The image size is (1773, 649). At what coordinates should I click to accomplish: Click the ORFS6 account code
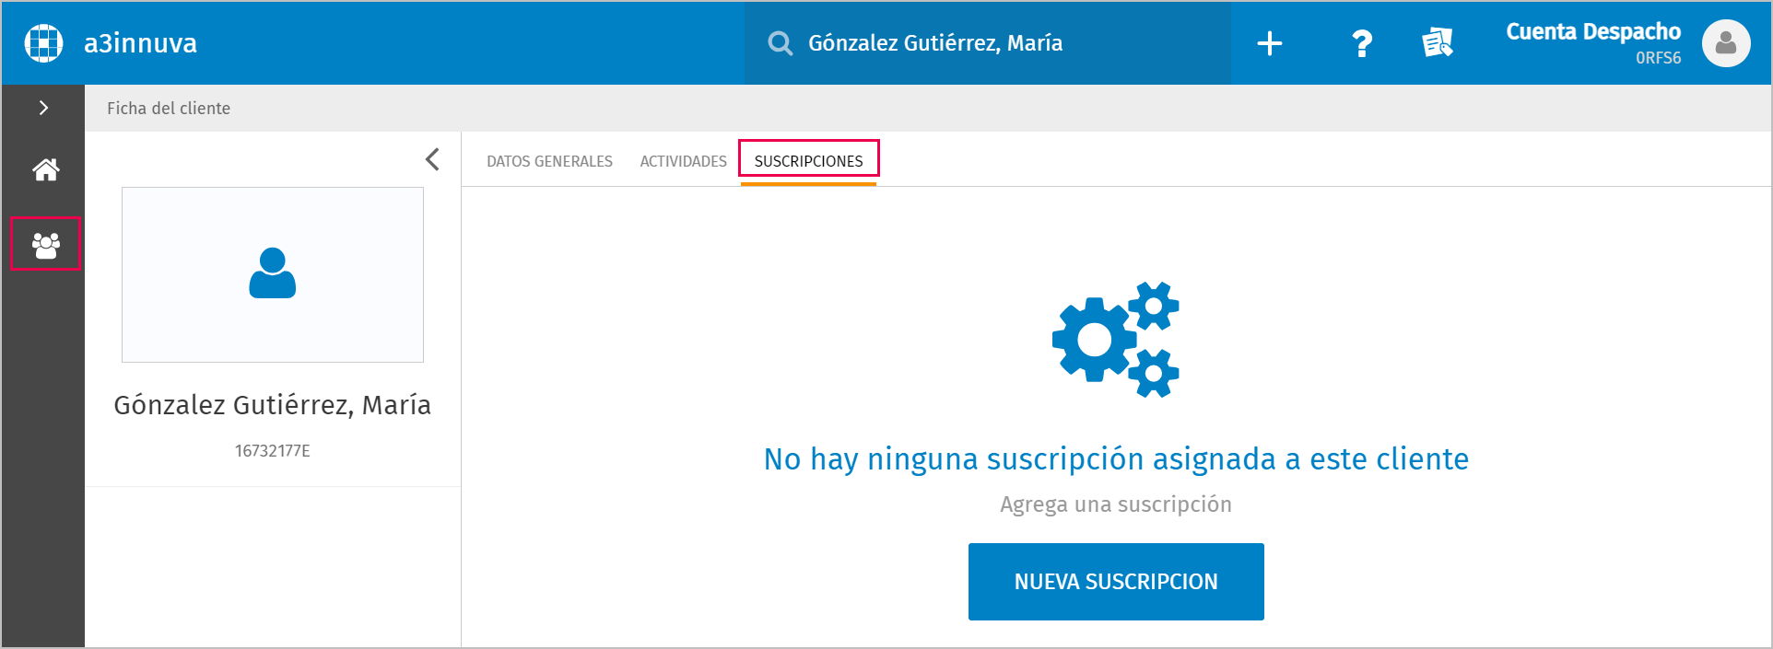pos(1658,58)
